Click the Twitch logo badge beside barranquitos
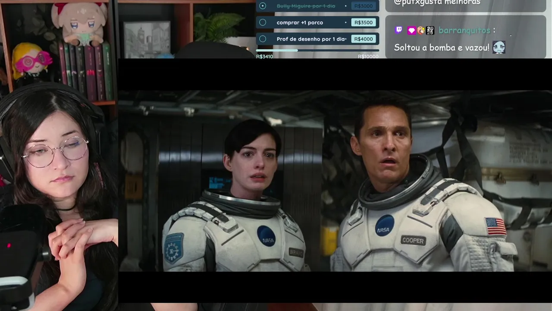The width and height of the screenshot is (552, 311). [x=399, y=30]
